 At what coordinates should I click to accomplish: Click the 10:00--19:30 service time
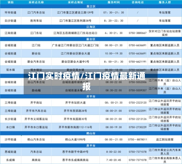tap(114, 53)
